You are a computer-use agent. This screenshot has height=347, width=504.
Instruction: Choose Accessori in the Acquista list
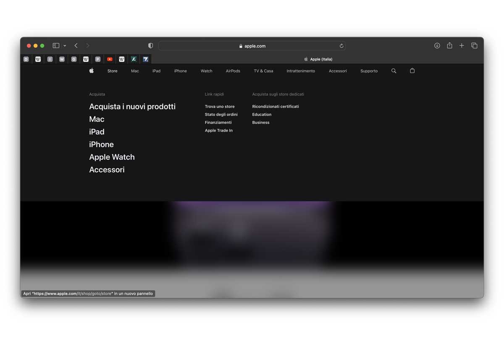tap(107, 170)
